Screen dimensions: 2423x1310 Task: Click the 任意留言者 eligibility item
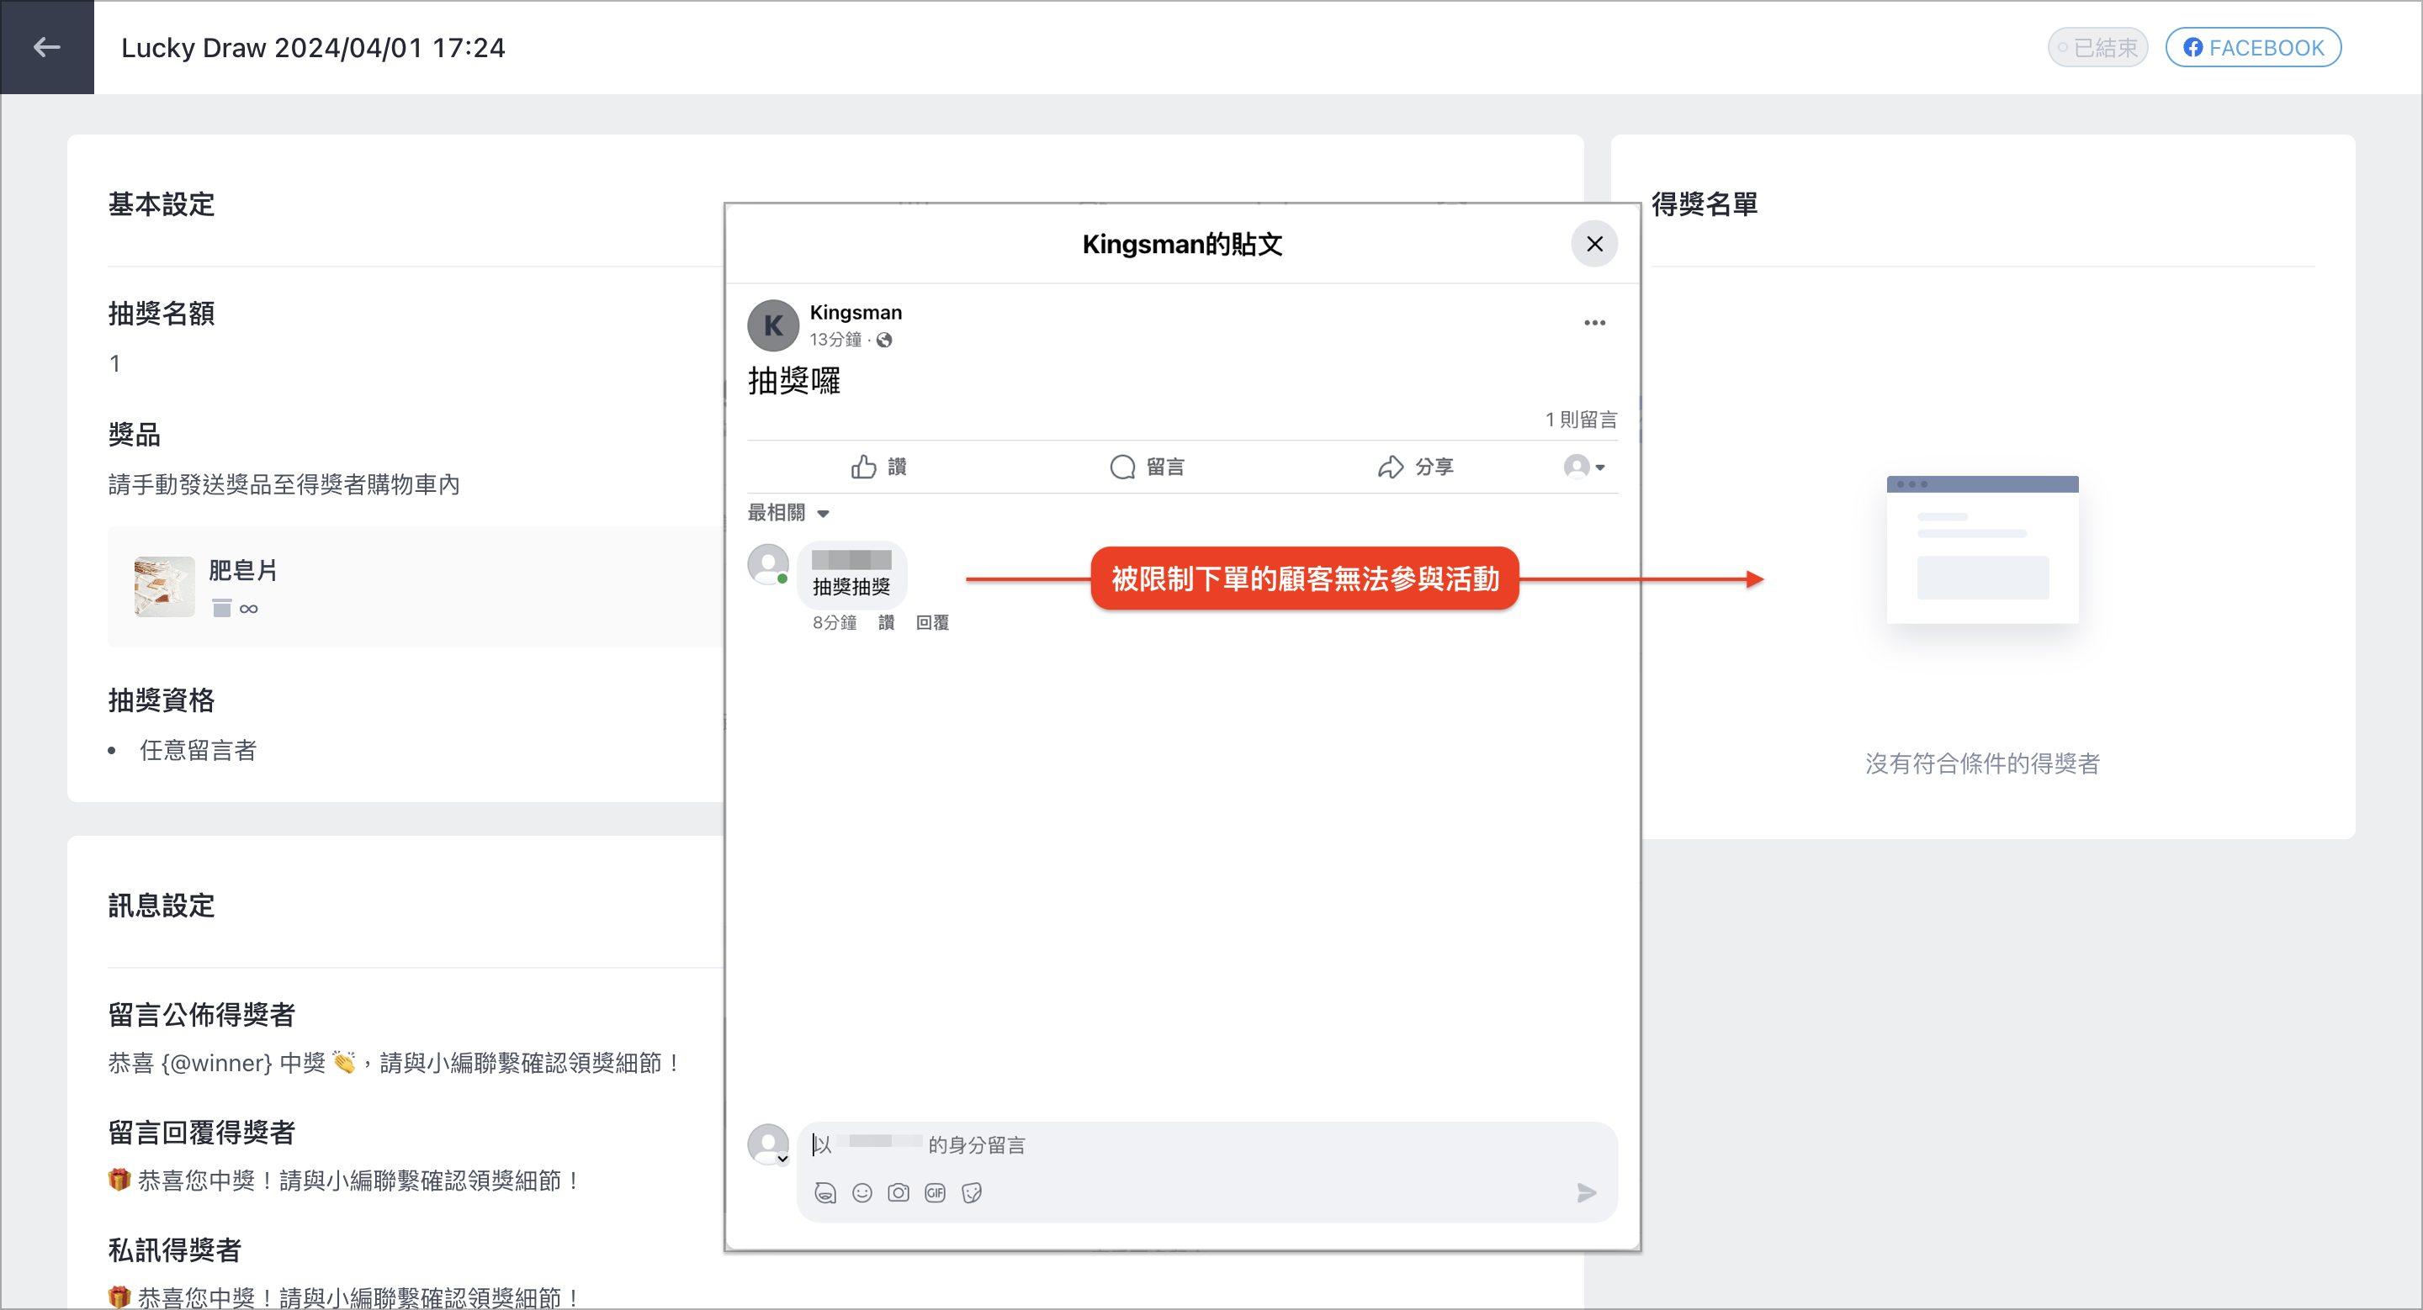coord(198,750)
